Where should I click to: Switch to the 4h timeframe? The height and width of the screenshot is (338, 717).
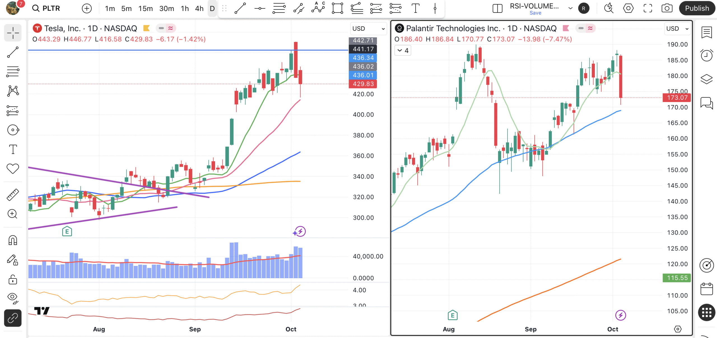tap(199, 8)
